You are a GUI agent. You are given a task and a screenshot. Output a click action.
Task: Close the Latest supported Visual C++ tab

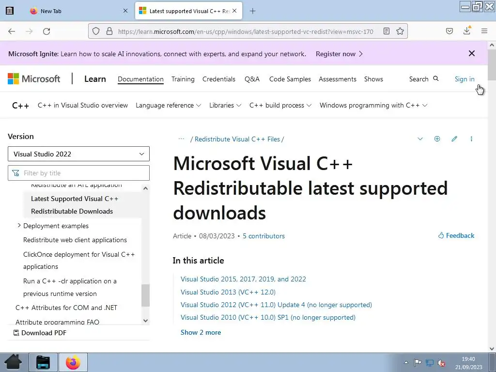tap(234, 11)
